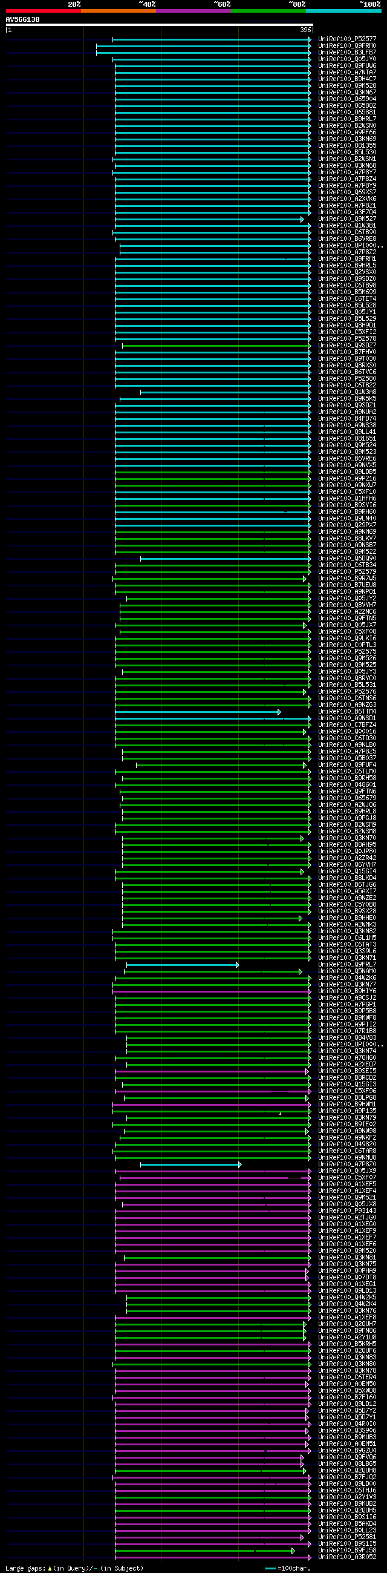387x1573 pixels.
Task: Select hit UniRef100_B7FJQ2
Action: coord(346,1477)
